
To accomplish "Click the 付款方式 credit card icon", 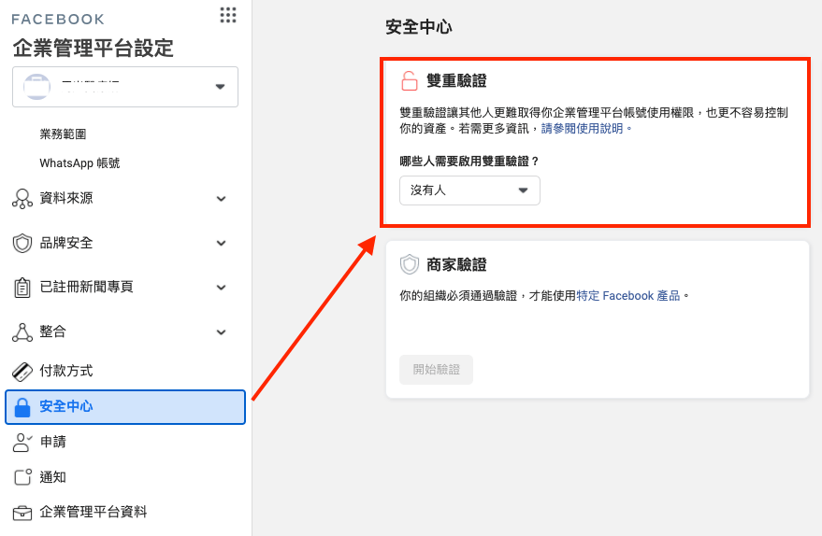I will click(x=22, y=371).
